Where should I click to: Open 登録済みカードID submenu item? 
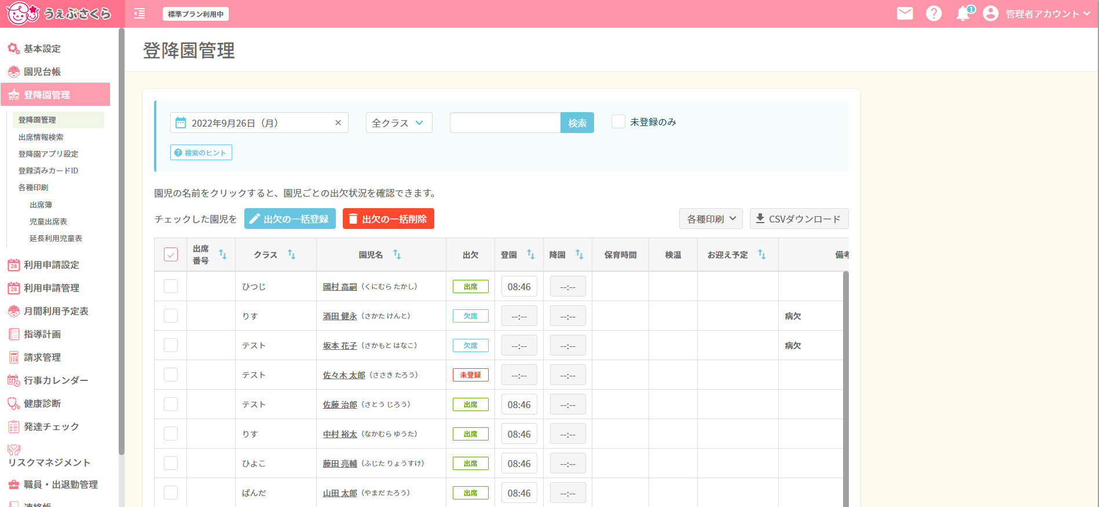click(x=49, y=171)
